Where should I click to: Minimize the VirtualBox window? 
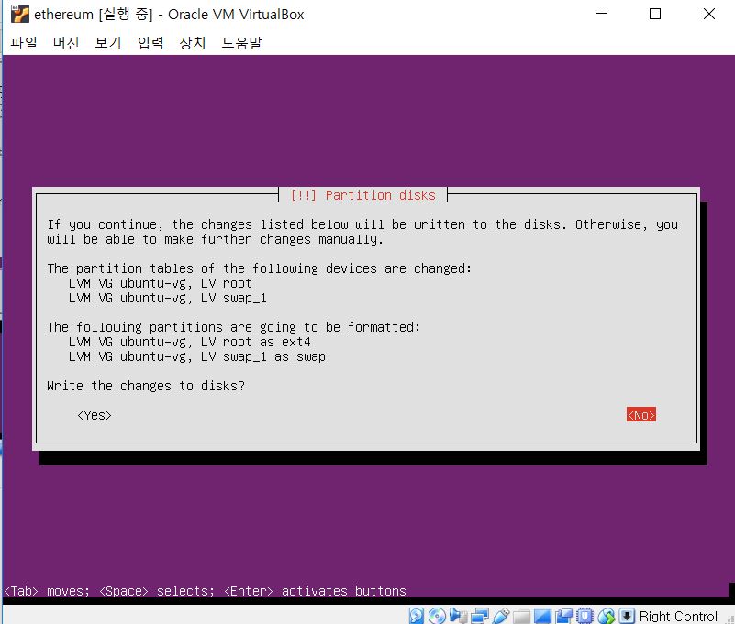tap(602, 14)
